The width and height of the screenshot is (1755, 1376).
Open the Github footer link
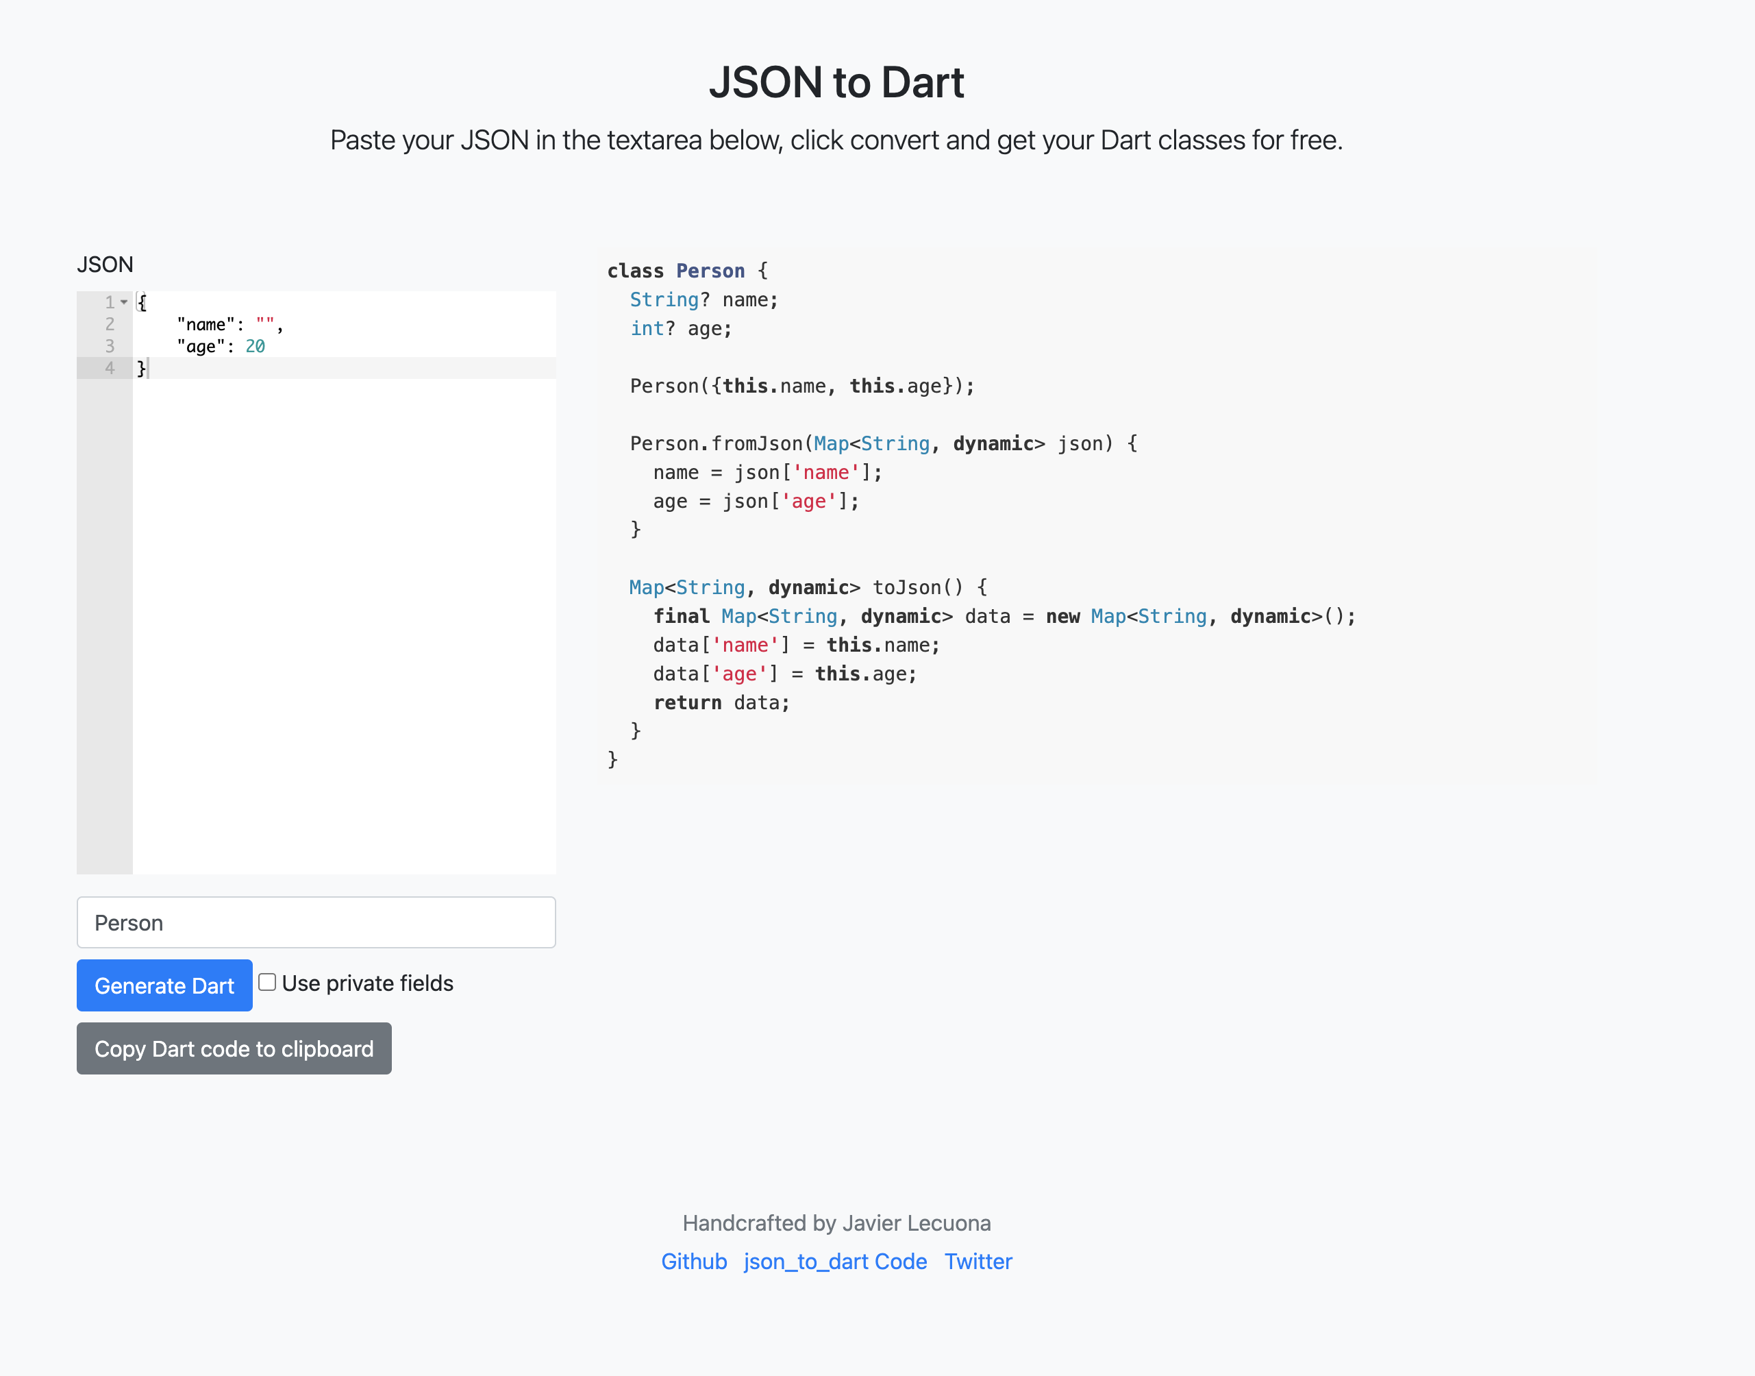click(693, 1262)
